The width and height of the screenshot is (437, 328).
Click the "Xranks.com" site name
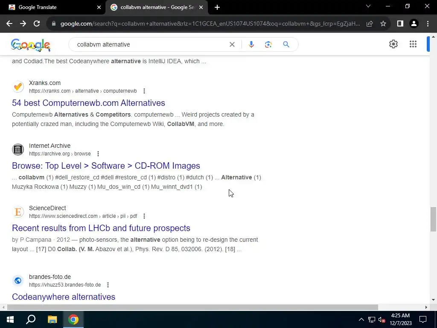pos(44,83)
